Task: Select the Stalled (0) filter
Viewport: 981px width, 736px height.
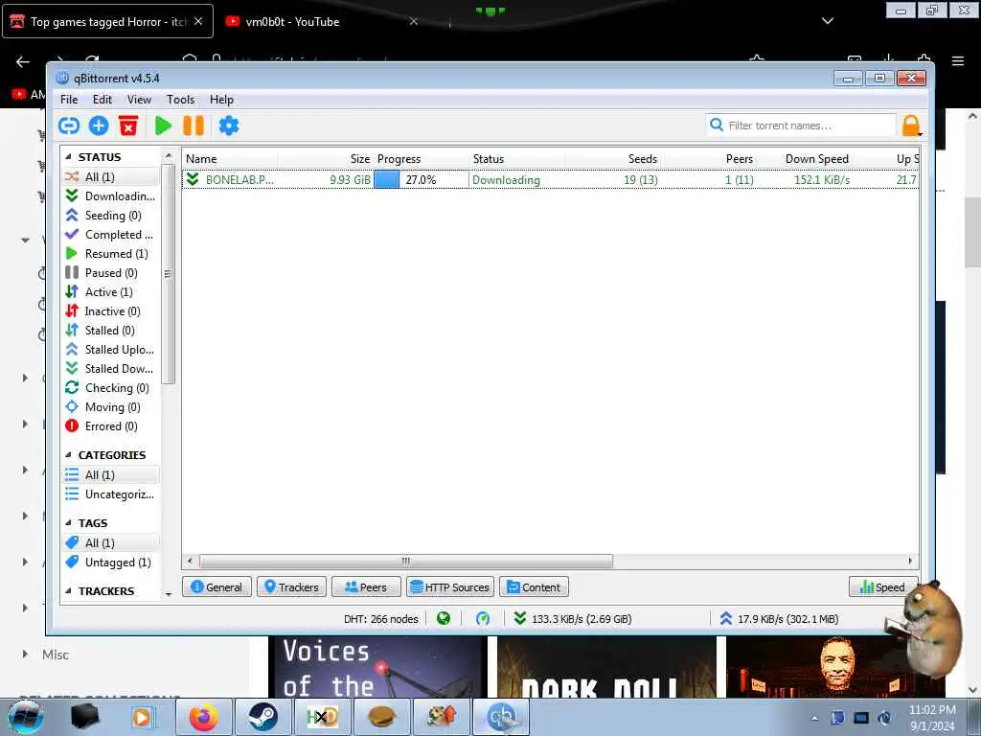Action: coord(111,331)
